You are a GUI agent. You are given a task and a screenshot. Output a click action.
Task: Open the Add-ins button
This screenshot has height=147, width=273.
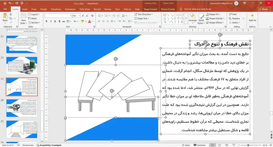[252, 18]
